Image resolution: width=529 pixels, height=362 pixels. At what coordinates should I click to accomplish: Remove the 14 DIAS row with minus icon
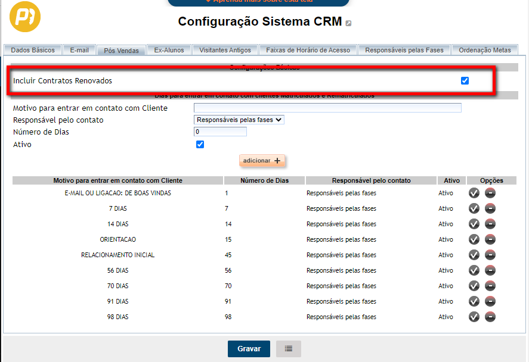pos(490,224)
